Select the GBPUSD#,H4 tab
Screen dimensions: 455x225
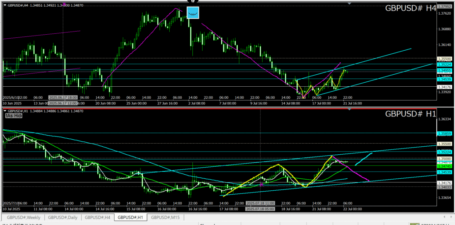tap(97, 217)
